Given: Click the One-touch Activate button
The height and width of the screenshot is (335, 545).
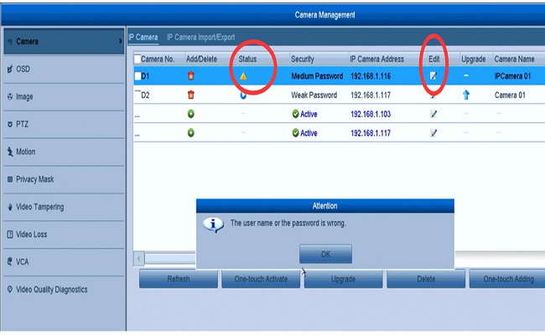Looking at the screenshot, I should tap(261, 279).
